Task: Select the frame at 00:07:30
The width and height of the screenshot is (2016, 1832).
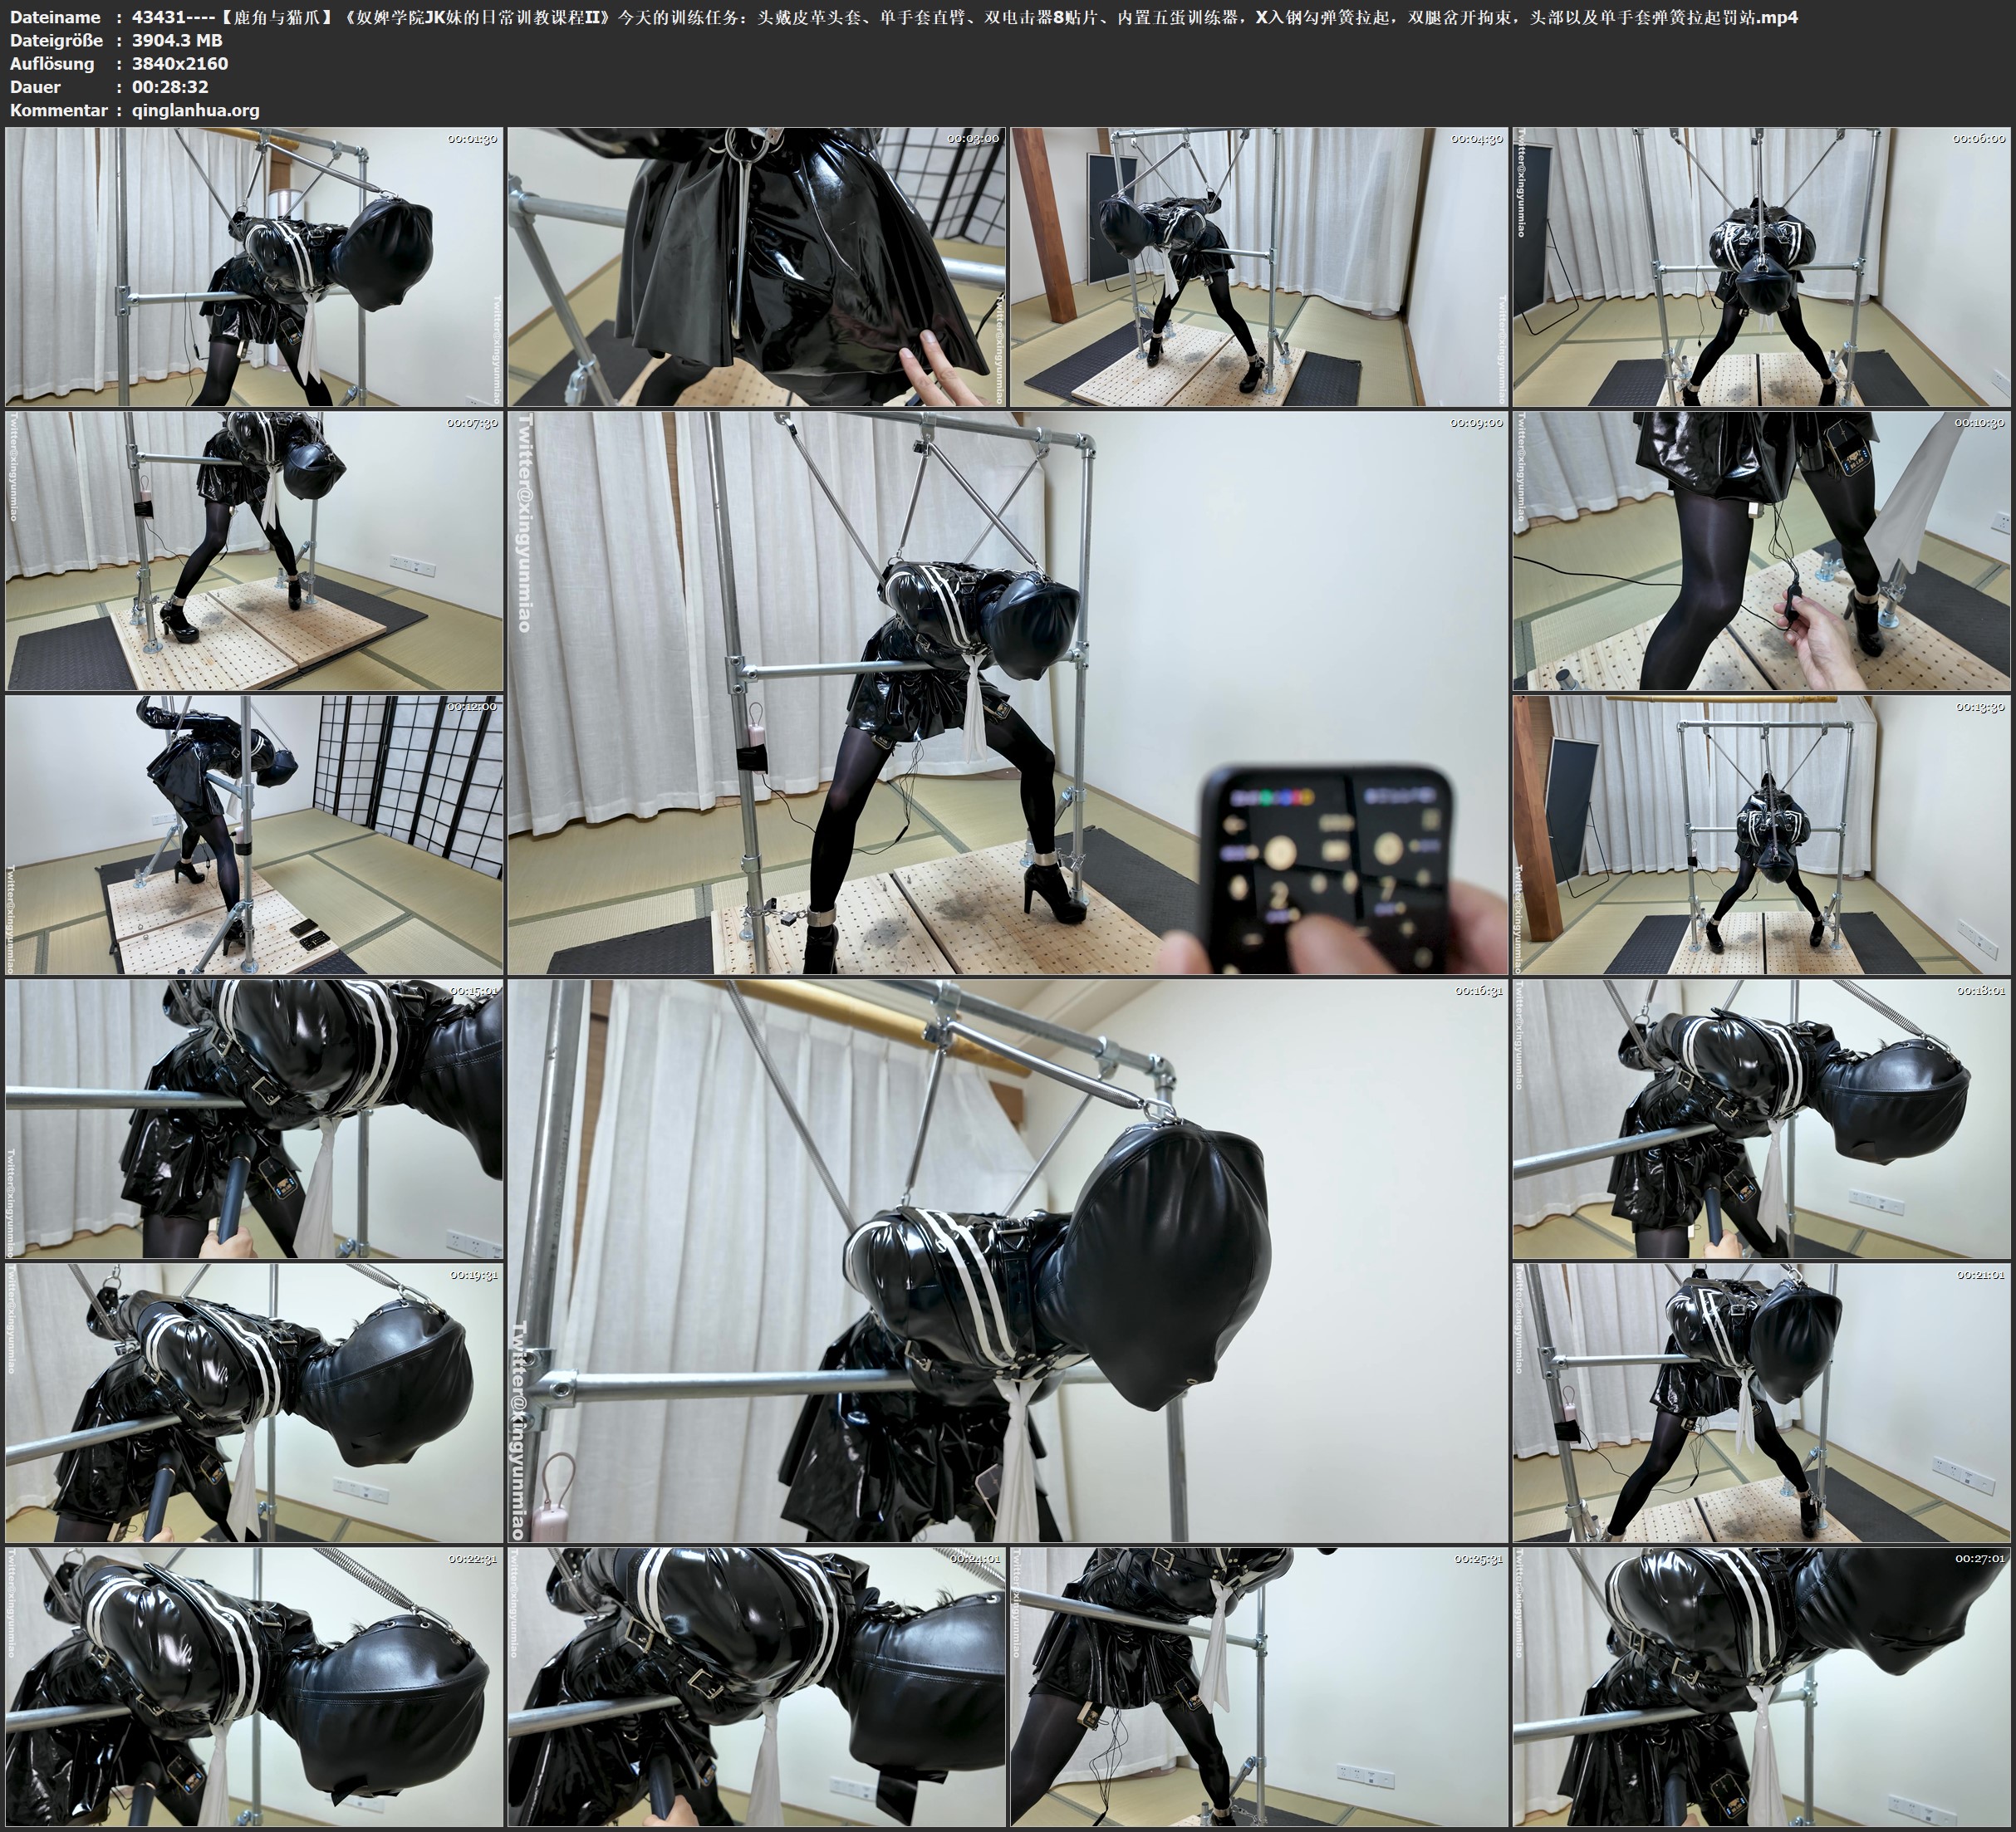Action: pos(254,550)
